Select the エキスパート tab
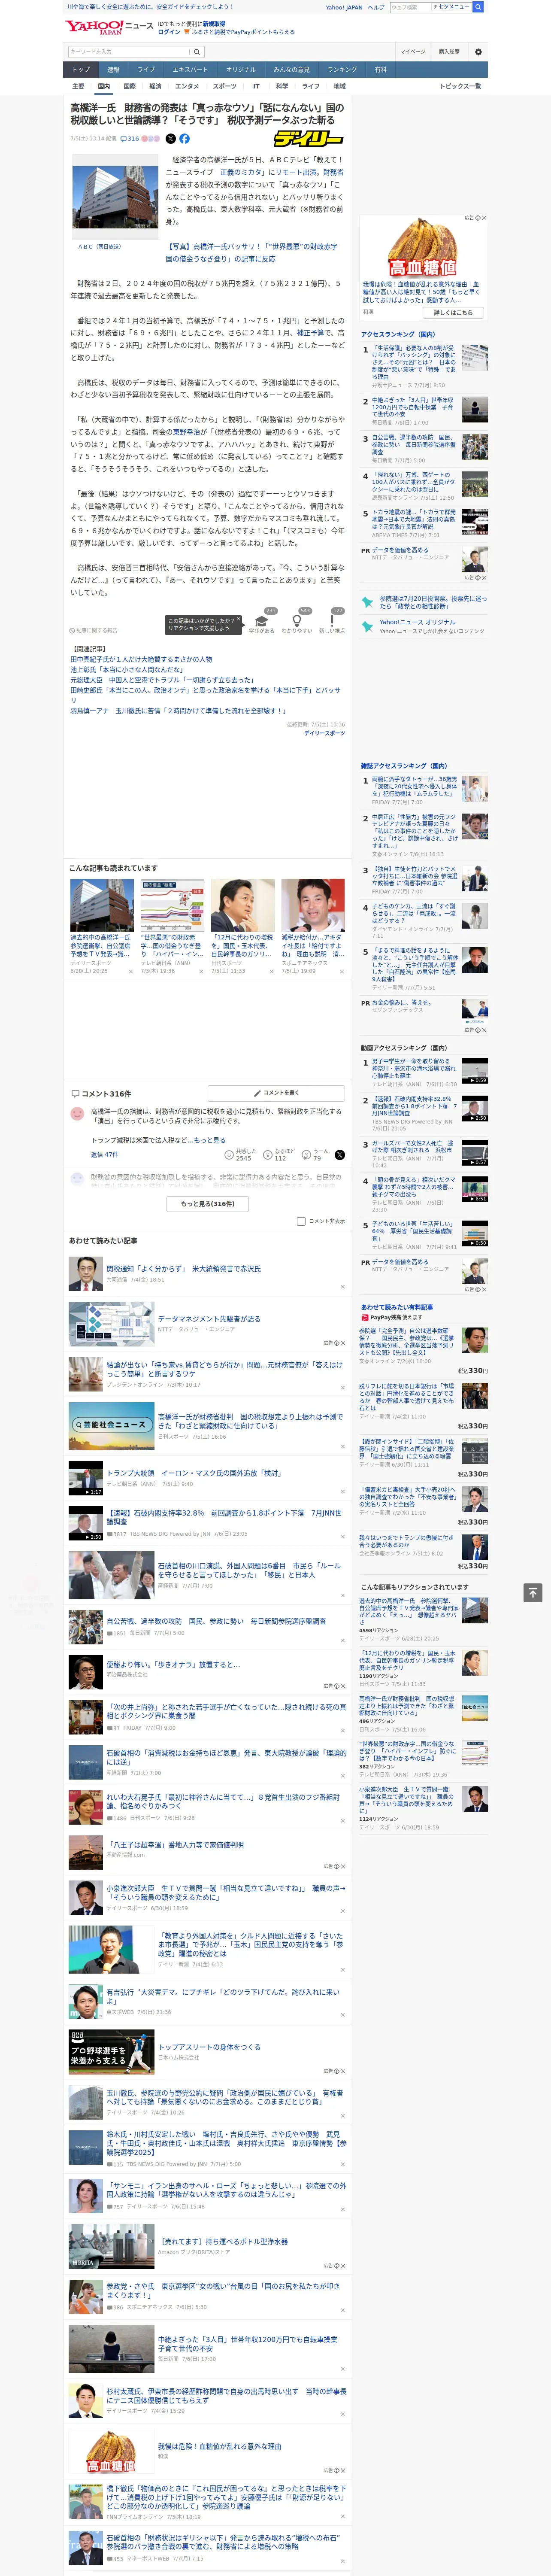Screen dimensions: 551x2576 [190, 69]
